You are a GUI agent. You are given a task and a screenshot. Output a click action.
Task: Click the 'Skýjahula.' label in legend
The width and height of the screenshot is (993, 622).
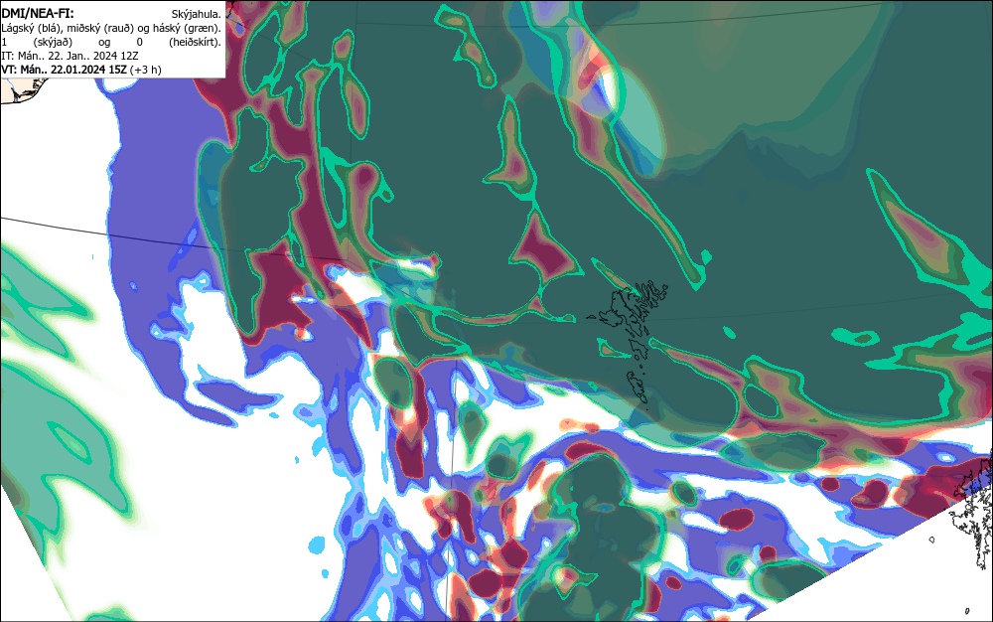(197, 14)
